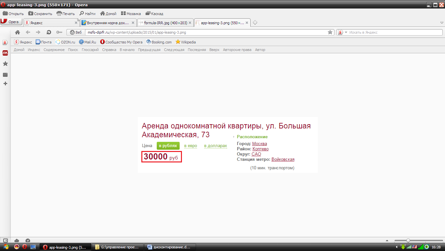The width and height of the screenshot is (445, 251).
Task: Go back with the left arrow
Action: (x=28, y=32)
